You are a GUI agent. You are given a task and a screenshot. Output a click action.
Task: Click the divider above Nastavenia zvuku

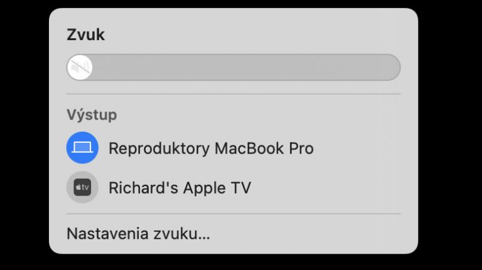pos(233,214)
